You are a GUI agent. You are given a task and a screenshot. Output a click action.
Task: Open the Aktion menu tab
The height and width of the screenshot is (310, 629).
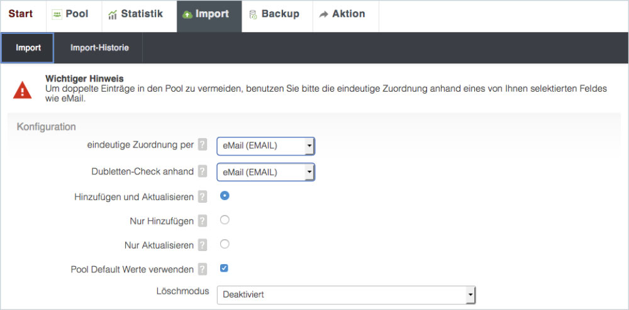point(342,14)
